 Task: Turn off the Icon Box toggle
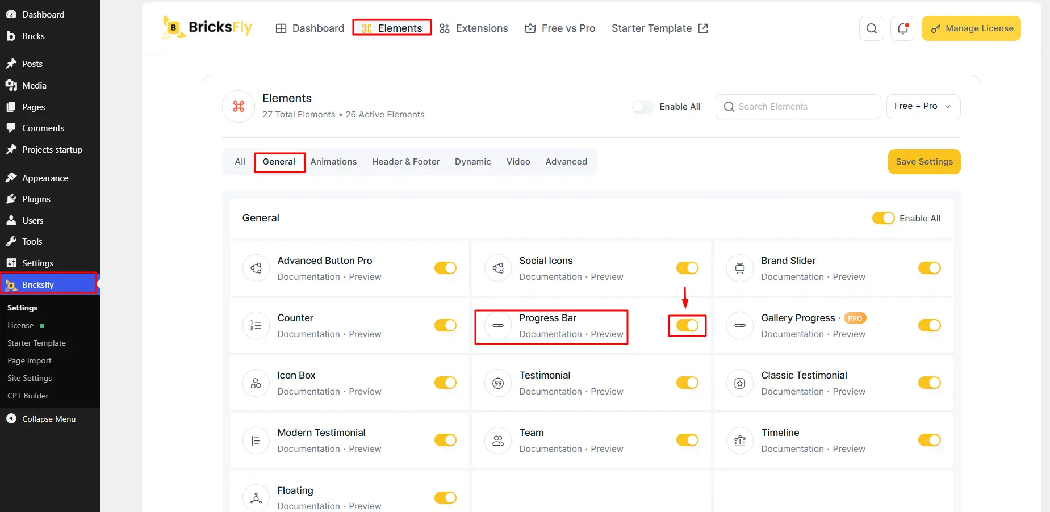(446, 383)
